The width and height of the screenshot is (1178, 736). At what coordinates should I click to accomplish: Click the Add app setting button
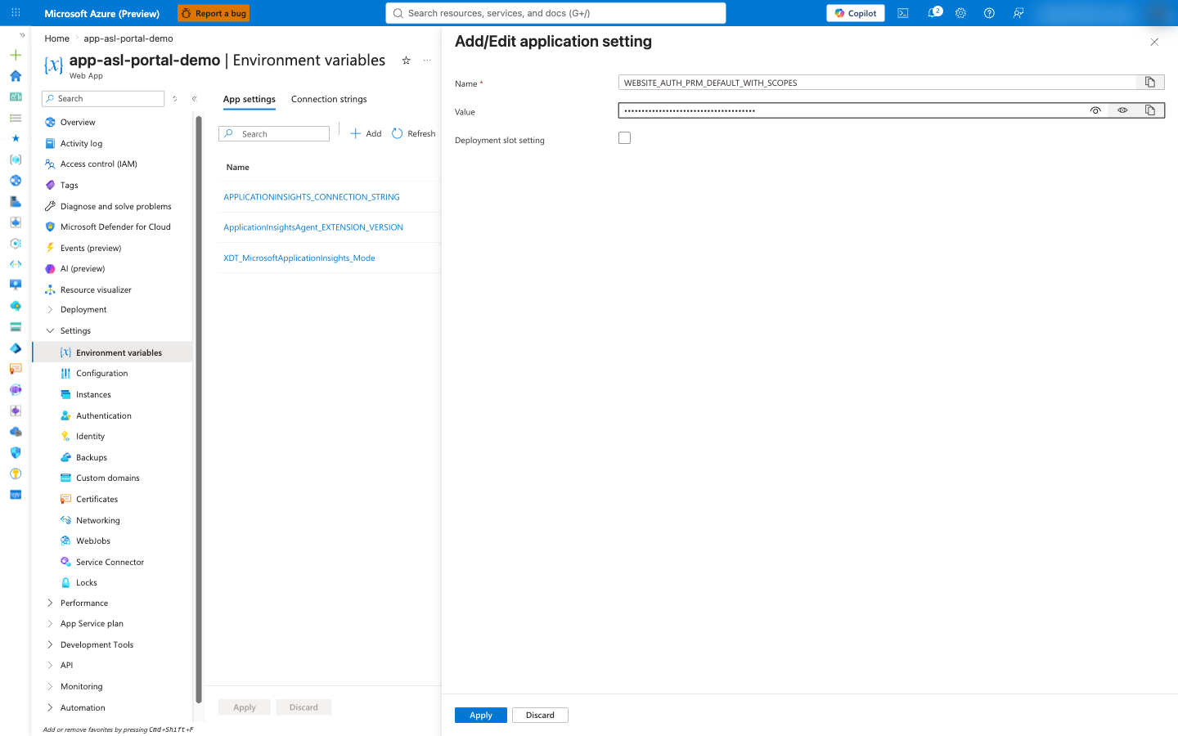point(366,133)
